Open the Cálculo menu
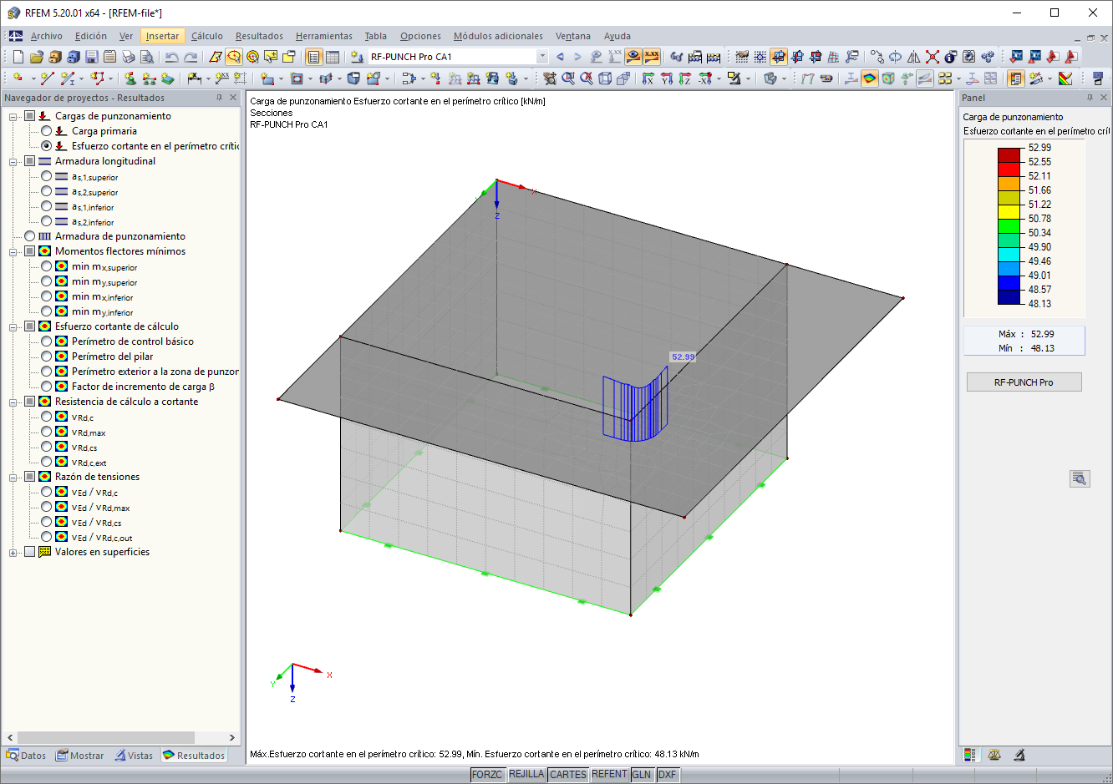This screenshot has height=784, width=1113. click(207, 36)
